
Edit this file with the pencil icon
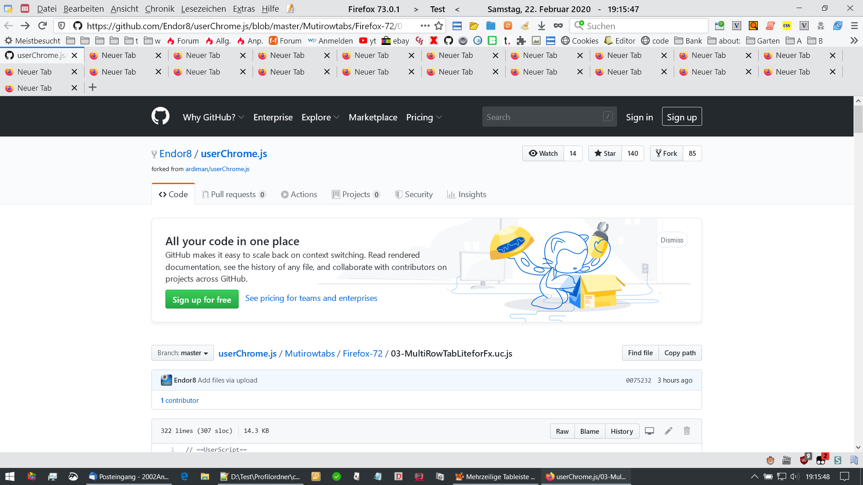click(x=668, y=431)
